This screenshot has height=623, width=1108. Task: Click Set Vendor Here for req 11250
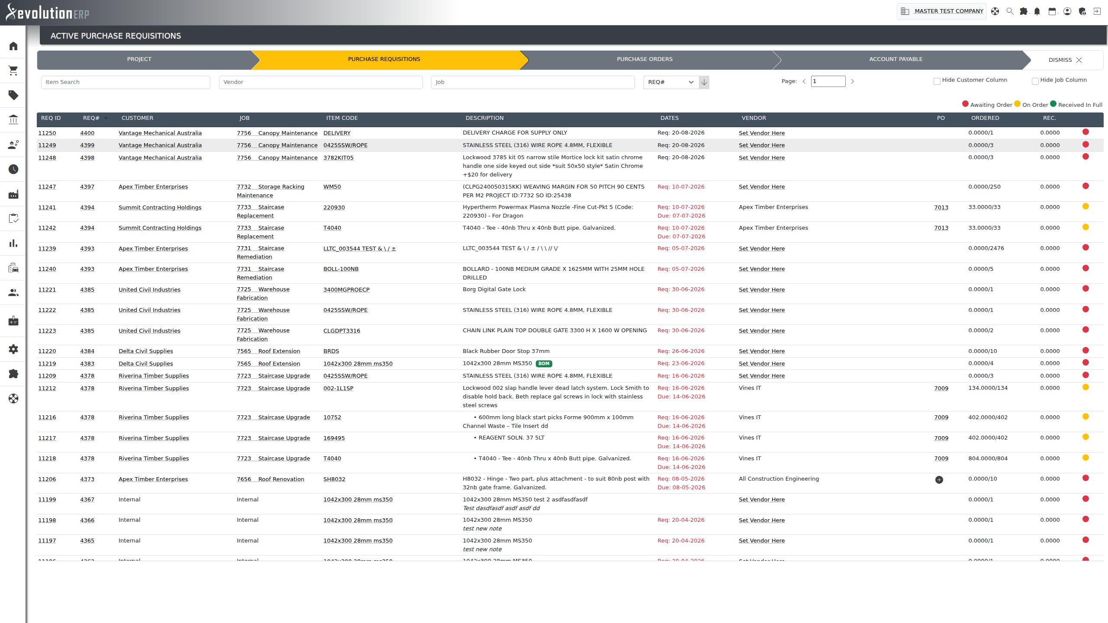pos(761,133)
